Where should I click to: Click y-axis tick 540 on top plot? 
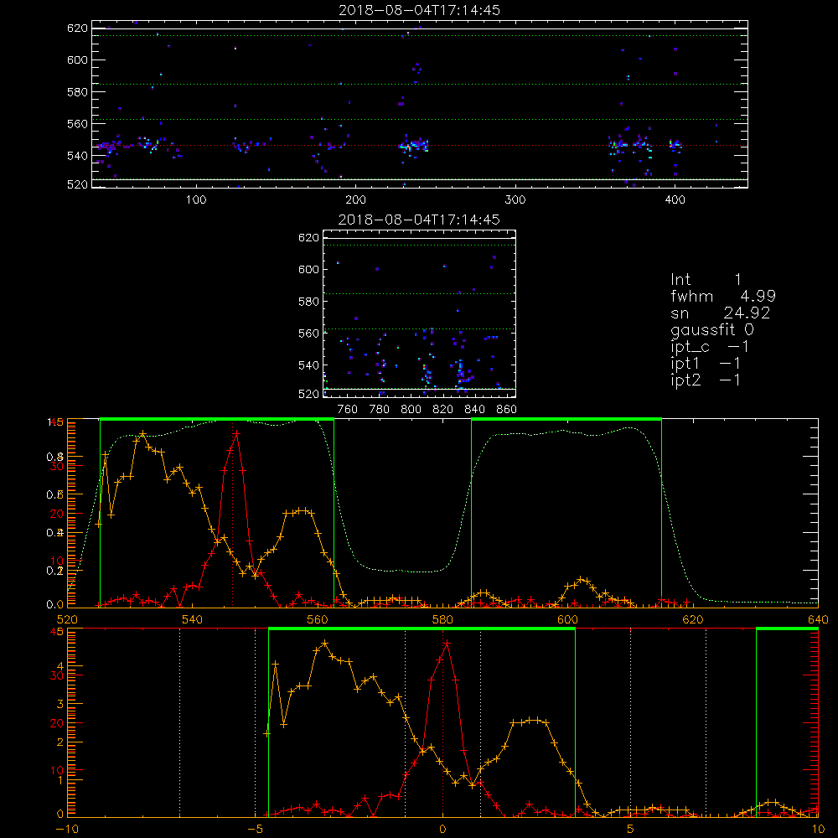click(x=77, y=156)
